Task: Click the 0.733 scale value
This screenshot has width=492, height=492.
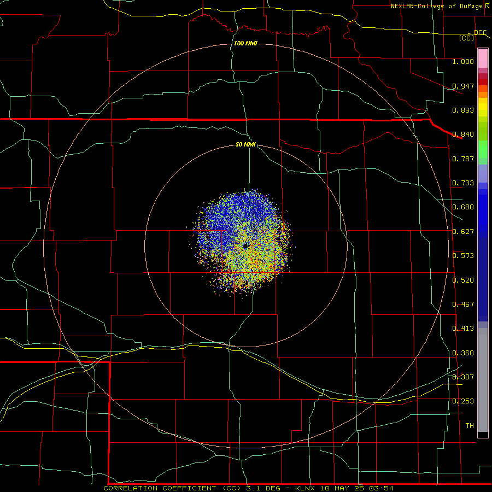Action: (x=463, y=183)
